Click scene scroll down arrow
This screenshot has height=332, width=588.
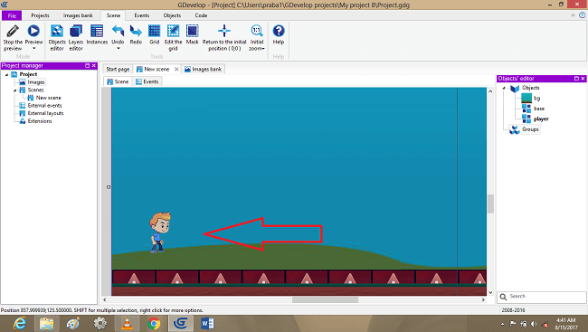[x=490, y=292]
